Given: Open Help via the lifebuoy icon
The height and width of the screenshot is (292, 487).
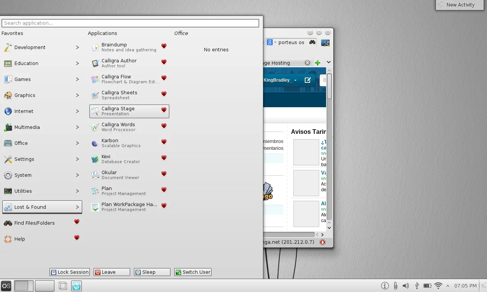Looking at the screenshot, I should [8, 239].
